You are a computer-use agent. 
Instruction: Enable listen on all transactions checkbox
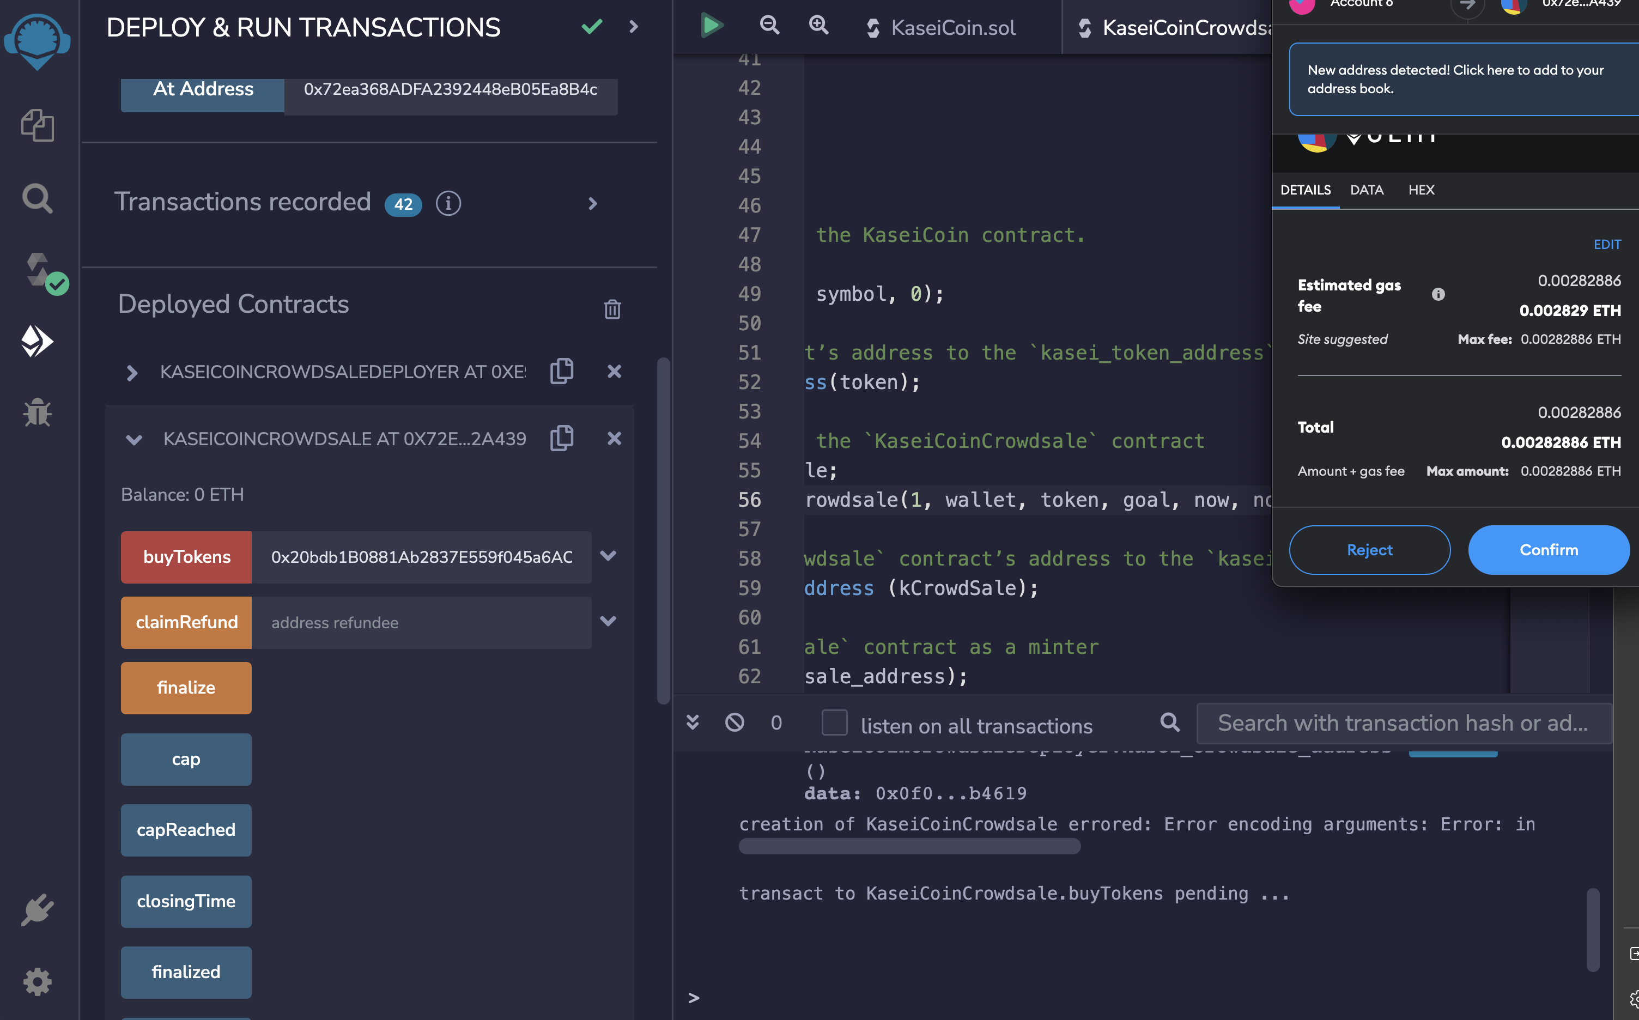click(834, 722)
